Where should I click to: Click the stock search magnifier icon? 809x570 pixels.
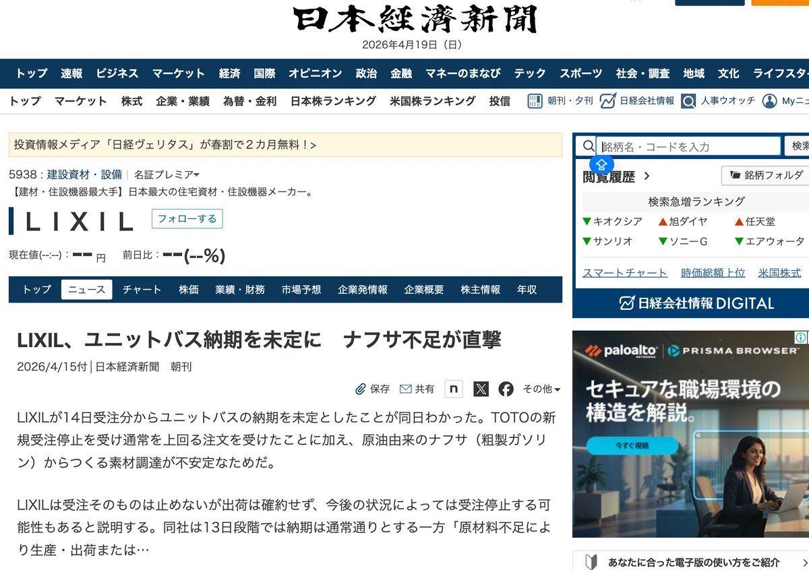tap(589, 146)
